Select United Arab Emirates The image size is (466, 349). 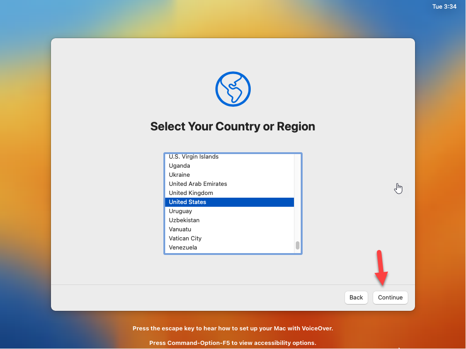229,184
